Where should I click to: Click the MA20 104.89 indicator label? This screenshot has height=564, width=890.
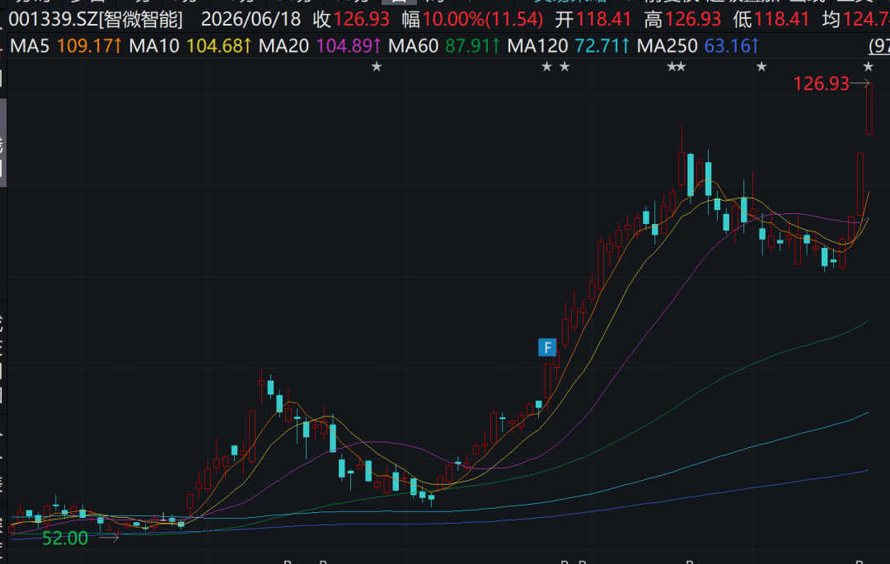(x=320, y=46)
